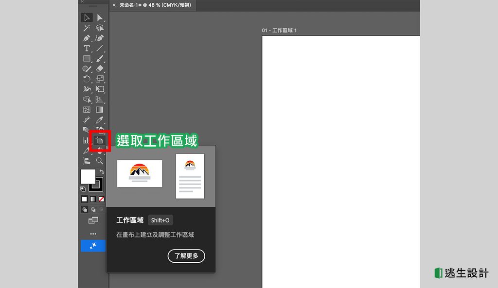Select the Direct Selection tool
The height and width of the screenshot is (288, 498).
point(100,17)
